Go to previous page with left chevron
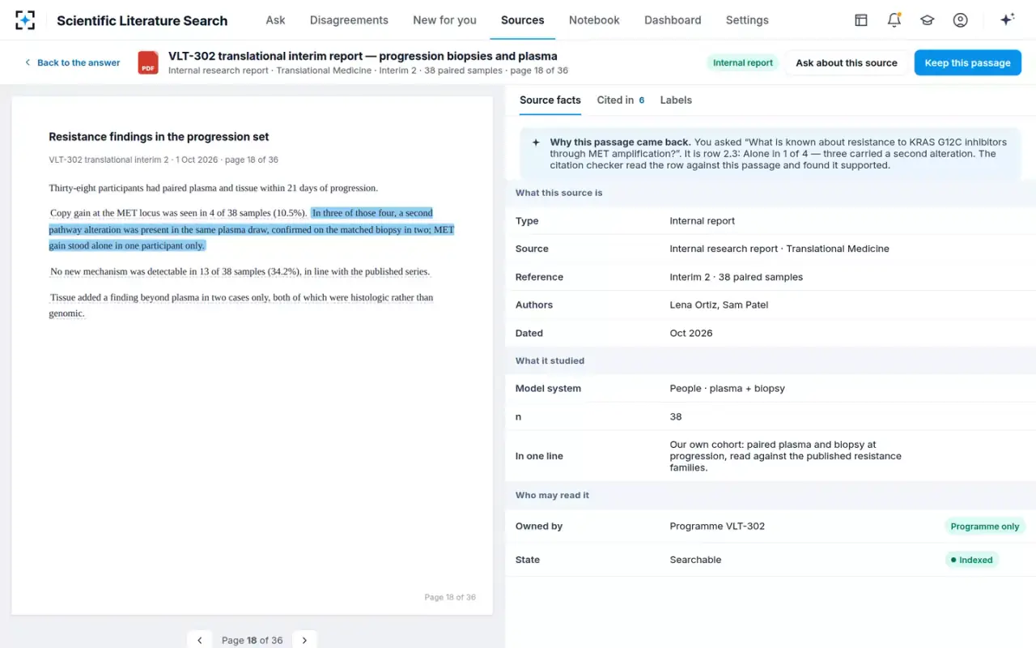The image size is (1036, 648). [x=200, y=640]
